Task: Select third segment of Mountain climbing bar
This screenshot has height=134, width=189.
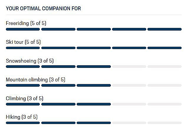Action: (x=93, y=86)
